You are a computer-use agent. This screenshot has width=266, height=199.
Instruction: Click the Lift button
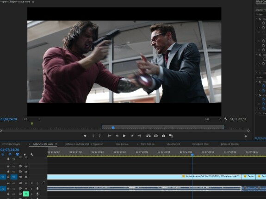point(148,136)
